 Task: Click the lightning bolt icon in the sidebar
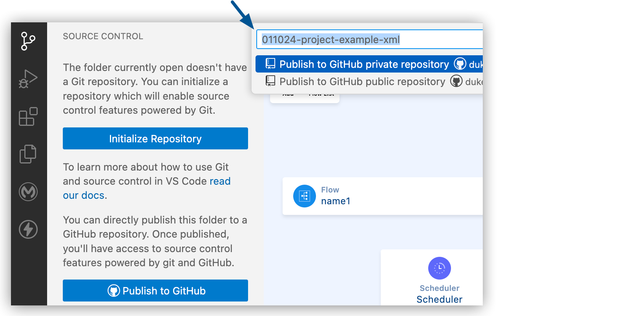coord(29,229)
